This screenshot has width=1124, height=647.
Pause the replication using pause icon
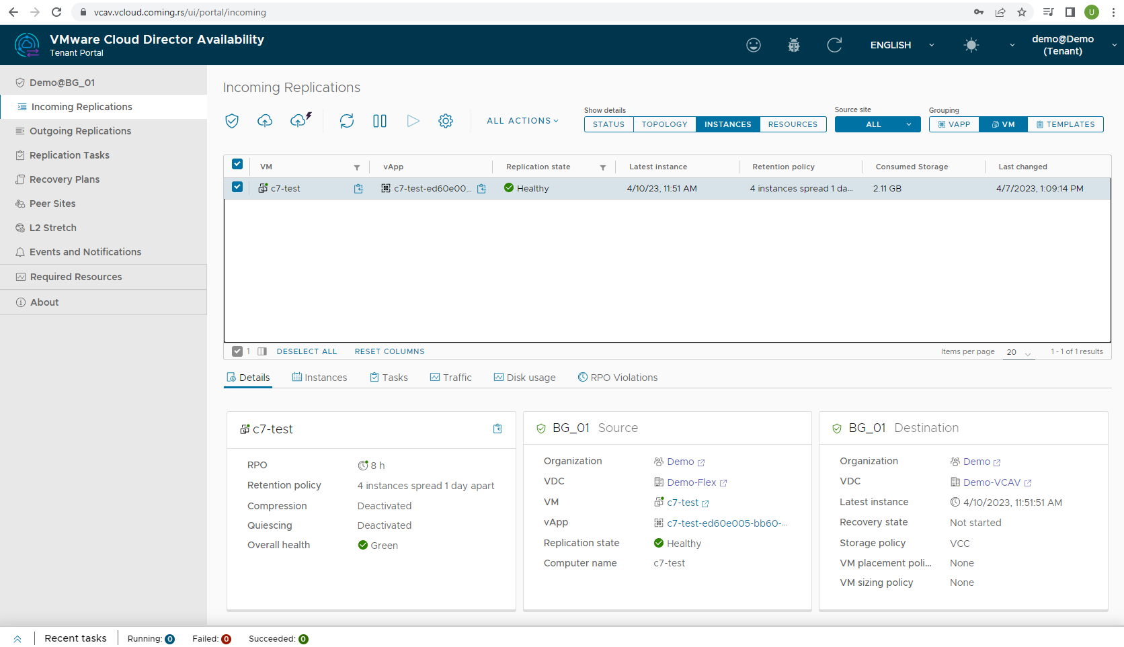[x=380, y=121]
